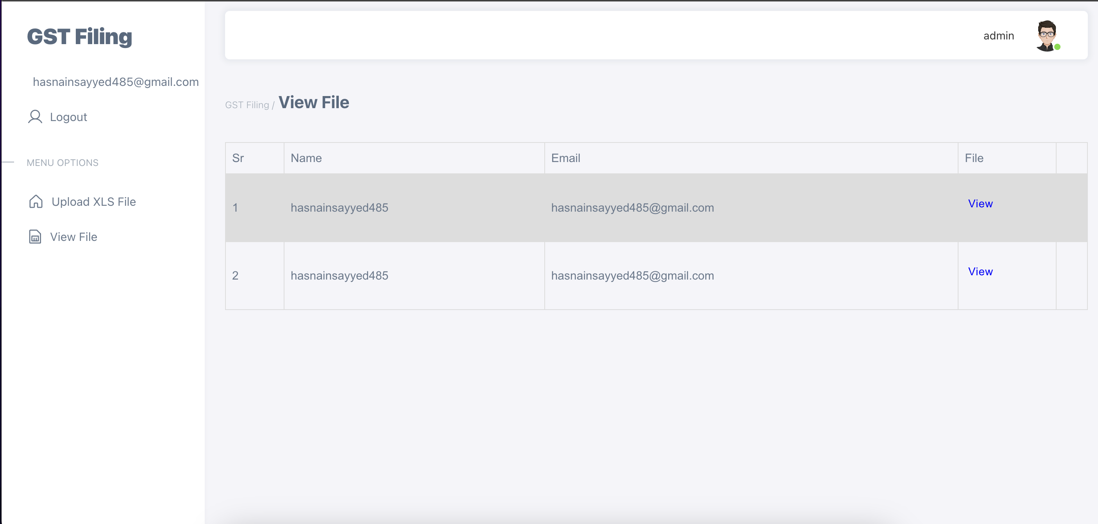The width and height of the screenshot is (1098, 524).
Task: Click the Logout user icon
Action: [35, 117]
